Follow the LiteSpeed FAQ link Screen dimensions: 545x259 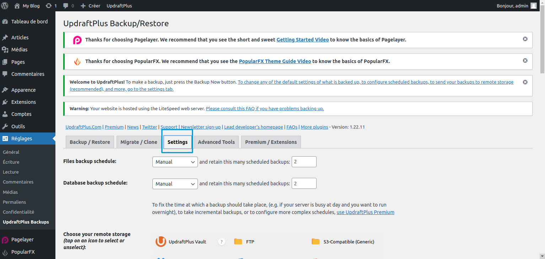point(265,109)
